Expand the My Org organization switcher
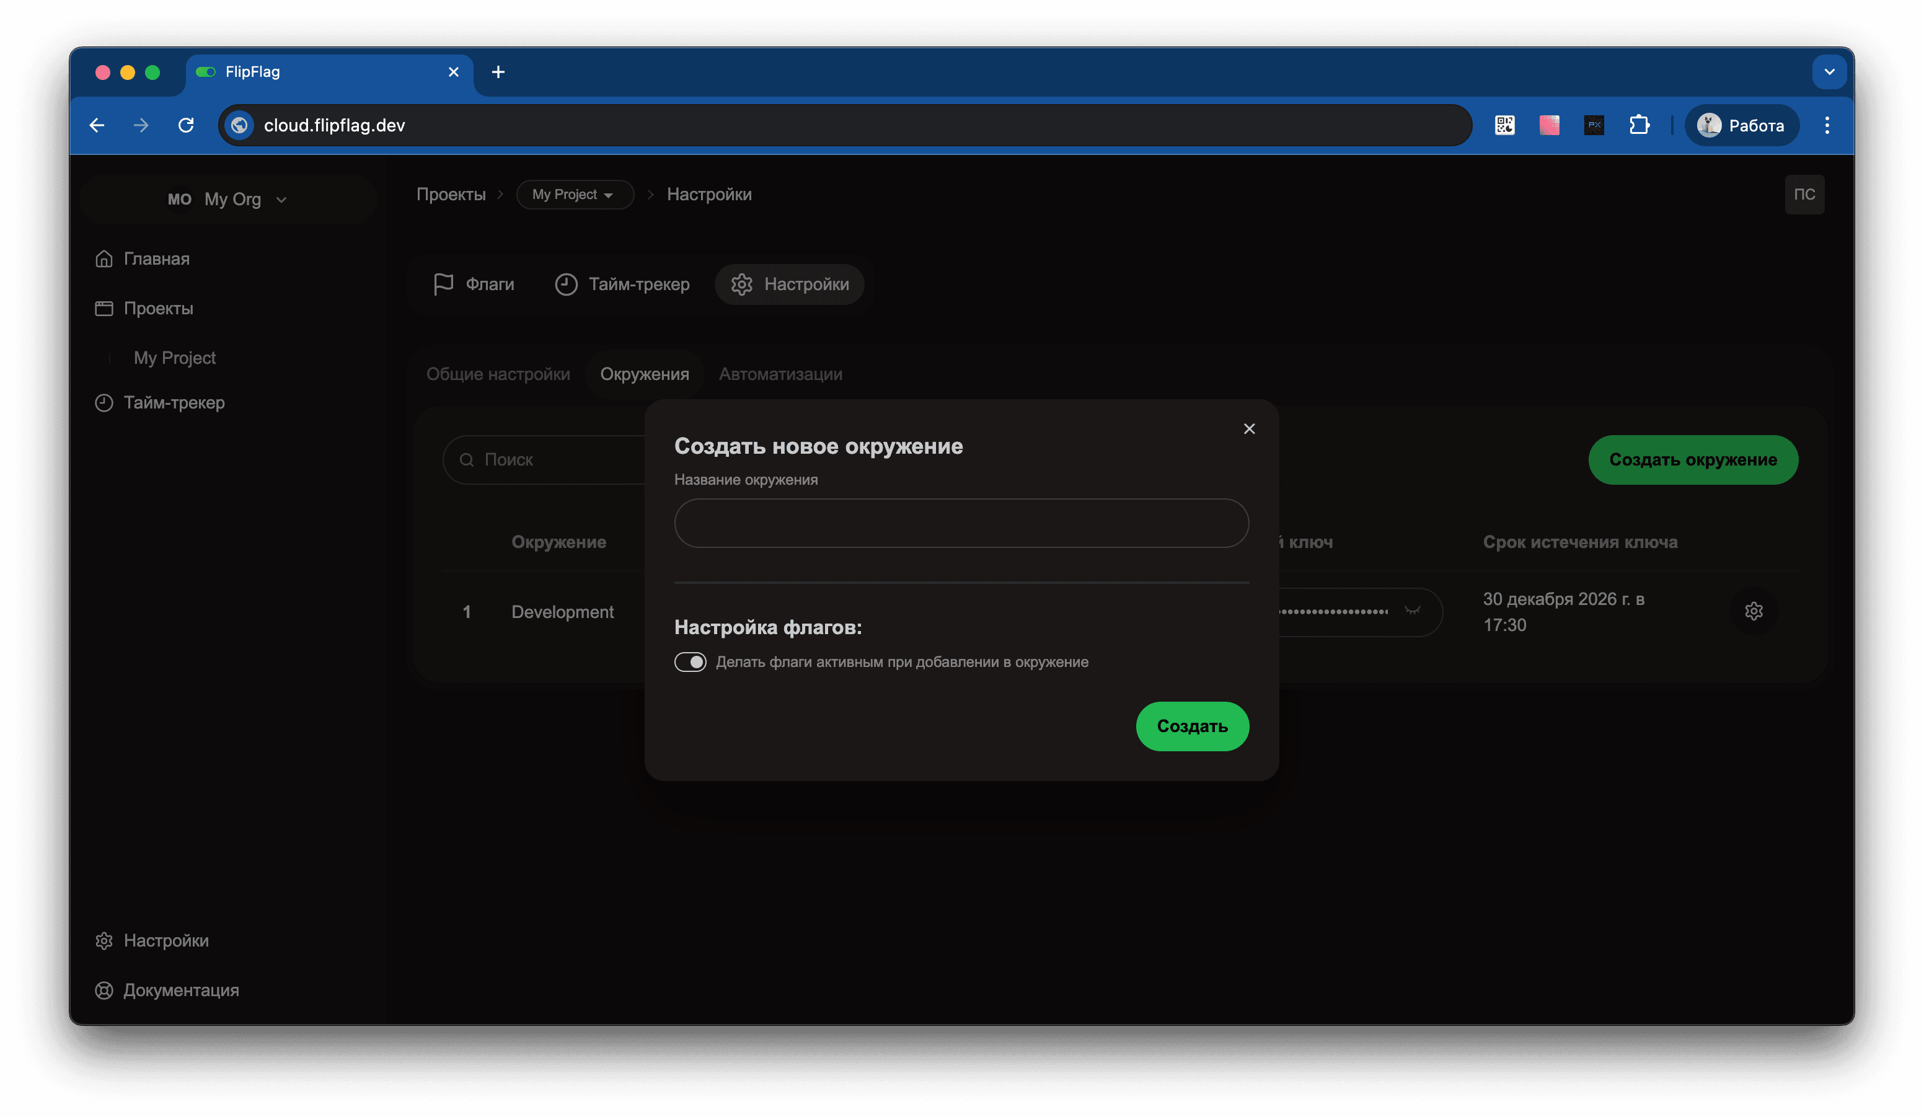This screenshot has width=1924, height=1117. pos(227,199)
